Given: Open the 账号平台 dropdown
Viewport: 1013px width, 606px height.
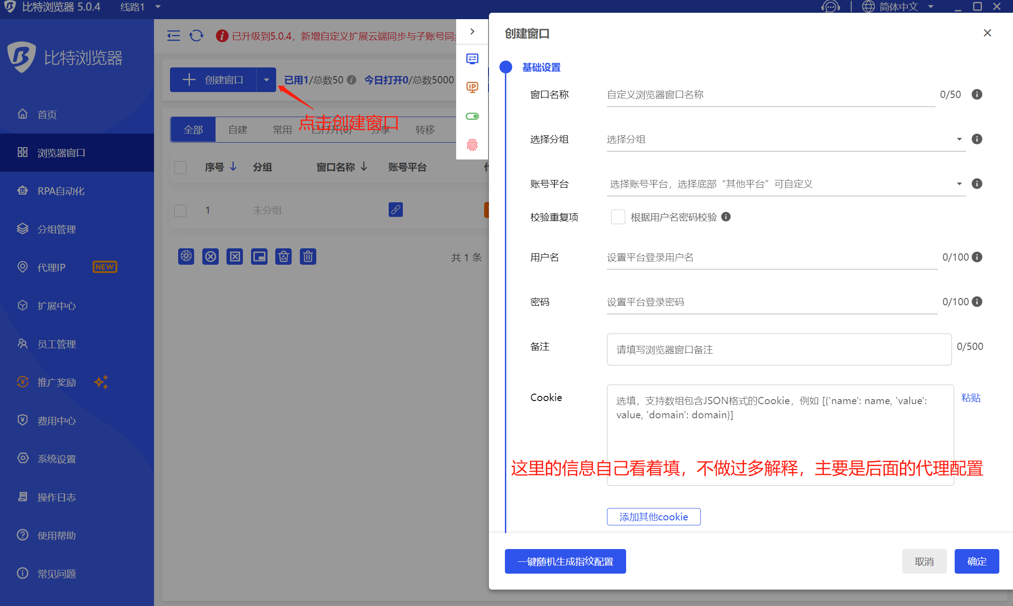Looking at the screenshot, I should (x=786, y=184).
